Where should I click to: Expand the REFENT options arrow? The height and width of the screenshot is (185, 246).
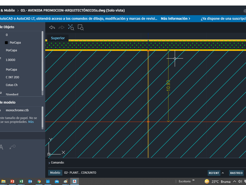tap(223, 173)
